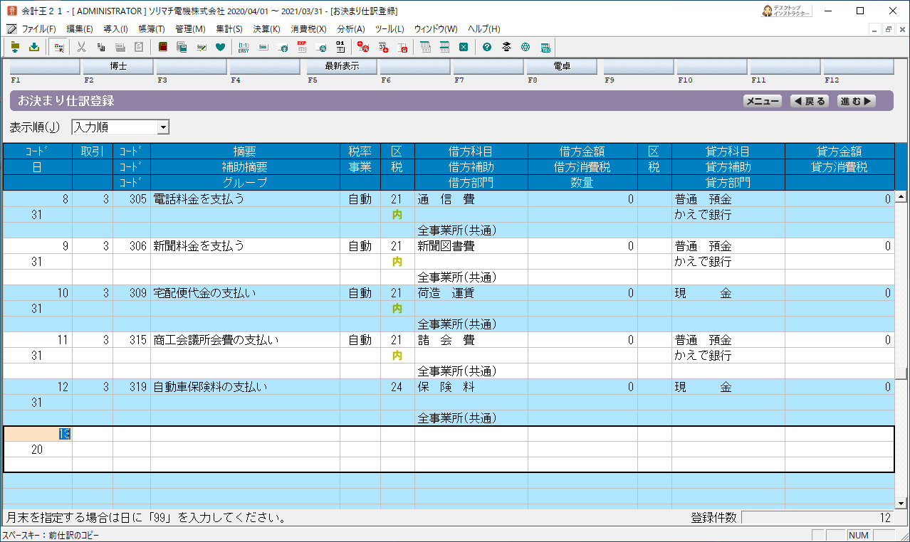Viewport: 910px width, 542px height.
Task: Open the 決算(K) menu
Action: (266, 29)
